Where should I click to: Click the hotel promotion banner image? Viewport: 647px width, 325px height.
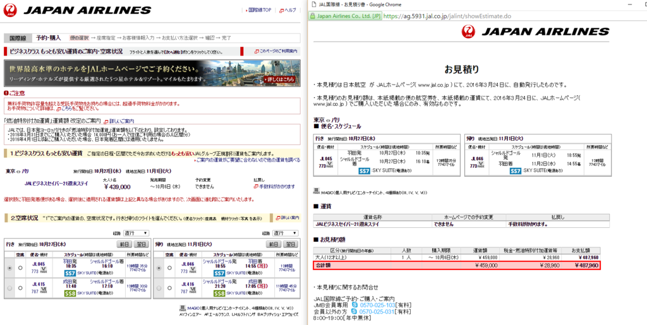(152, 73)
